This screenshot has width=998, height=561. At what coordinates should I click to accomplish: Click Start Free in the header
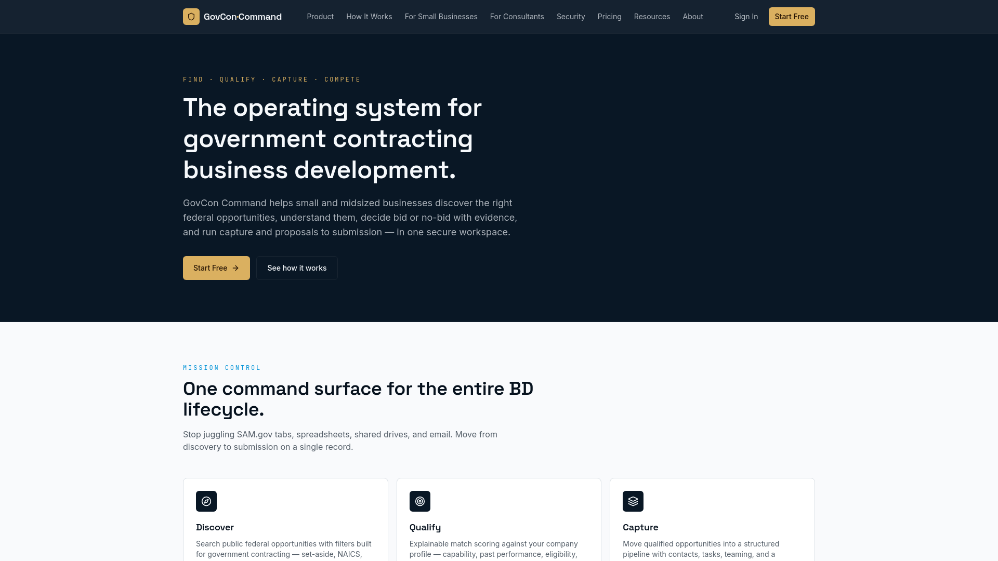point(792,17)
